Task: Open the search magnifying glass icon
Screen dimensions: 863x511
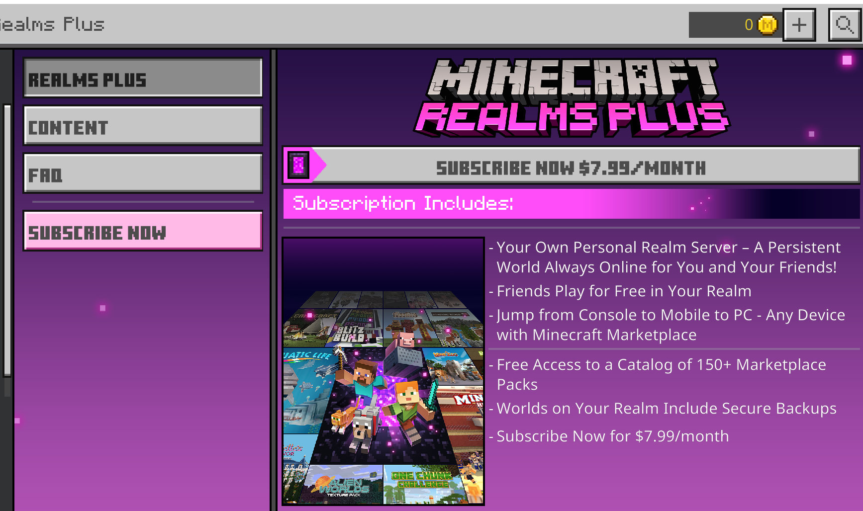Action: 845,25
